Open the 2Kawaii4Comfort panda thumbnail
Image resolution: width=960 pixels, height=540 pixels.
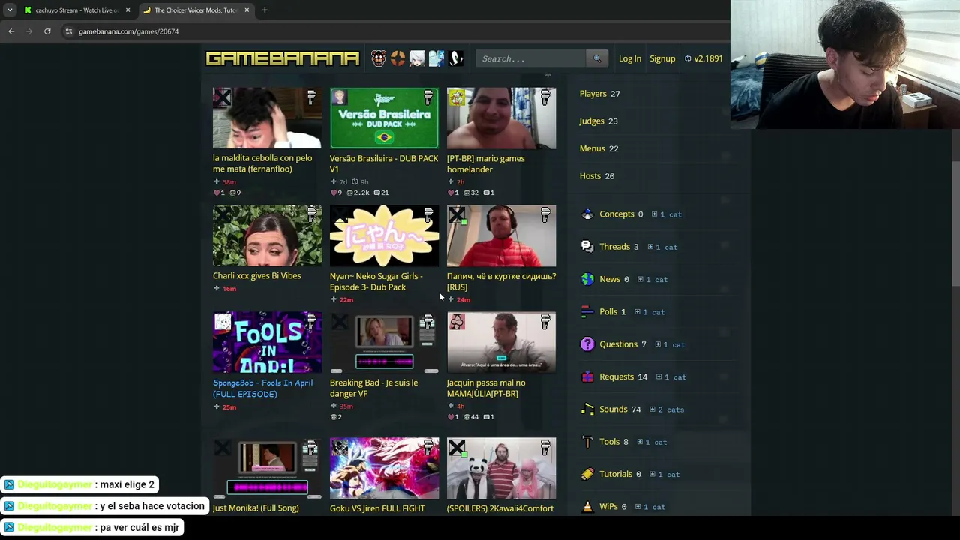click(501, 468)
